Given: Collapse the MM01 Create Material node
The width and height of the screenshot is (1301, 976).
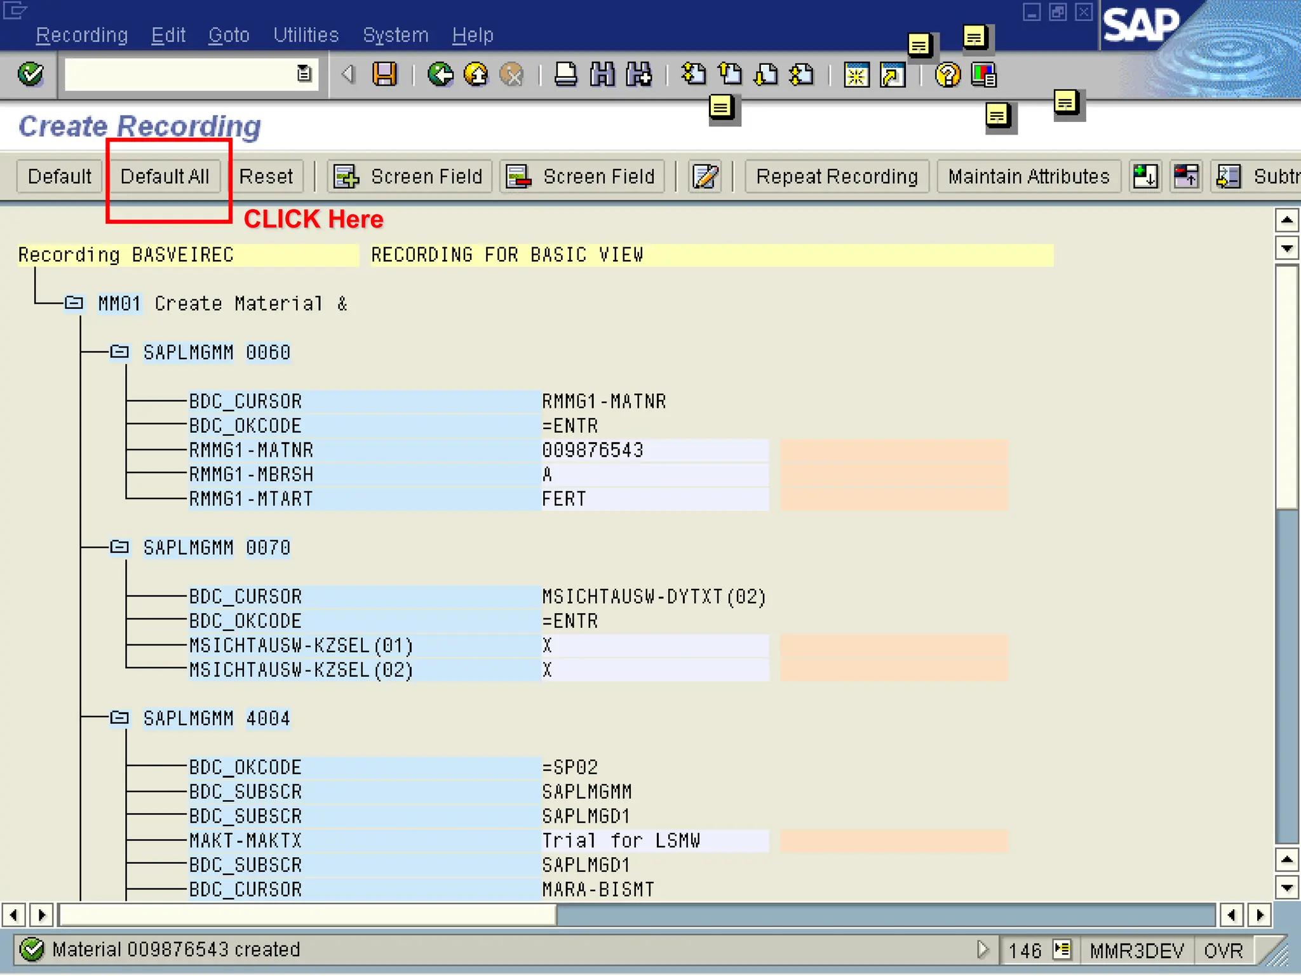Looking at the screenshot, I should point(74,303).
